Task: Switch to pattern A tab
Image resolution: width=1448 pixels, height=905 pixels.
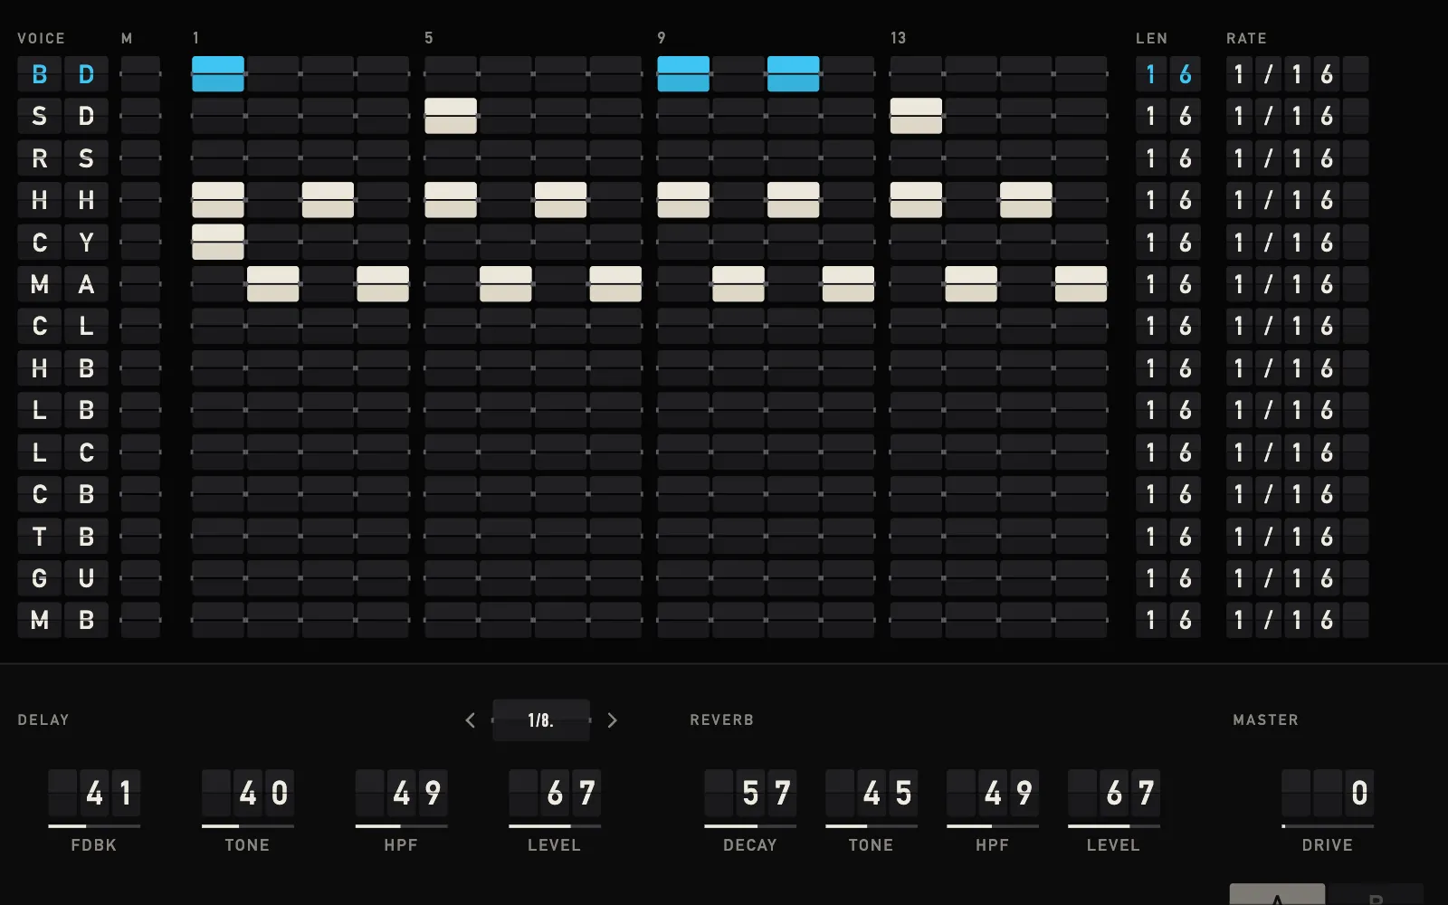Action: tap(1277, 895)
